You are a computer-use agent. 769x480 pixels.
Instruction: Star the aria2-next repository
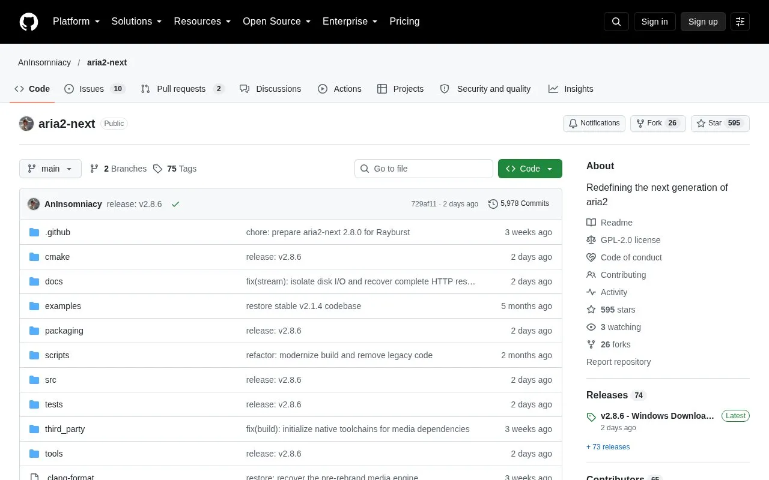click(x=720, y=124)
